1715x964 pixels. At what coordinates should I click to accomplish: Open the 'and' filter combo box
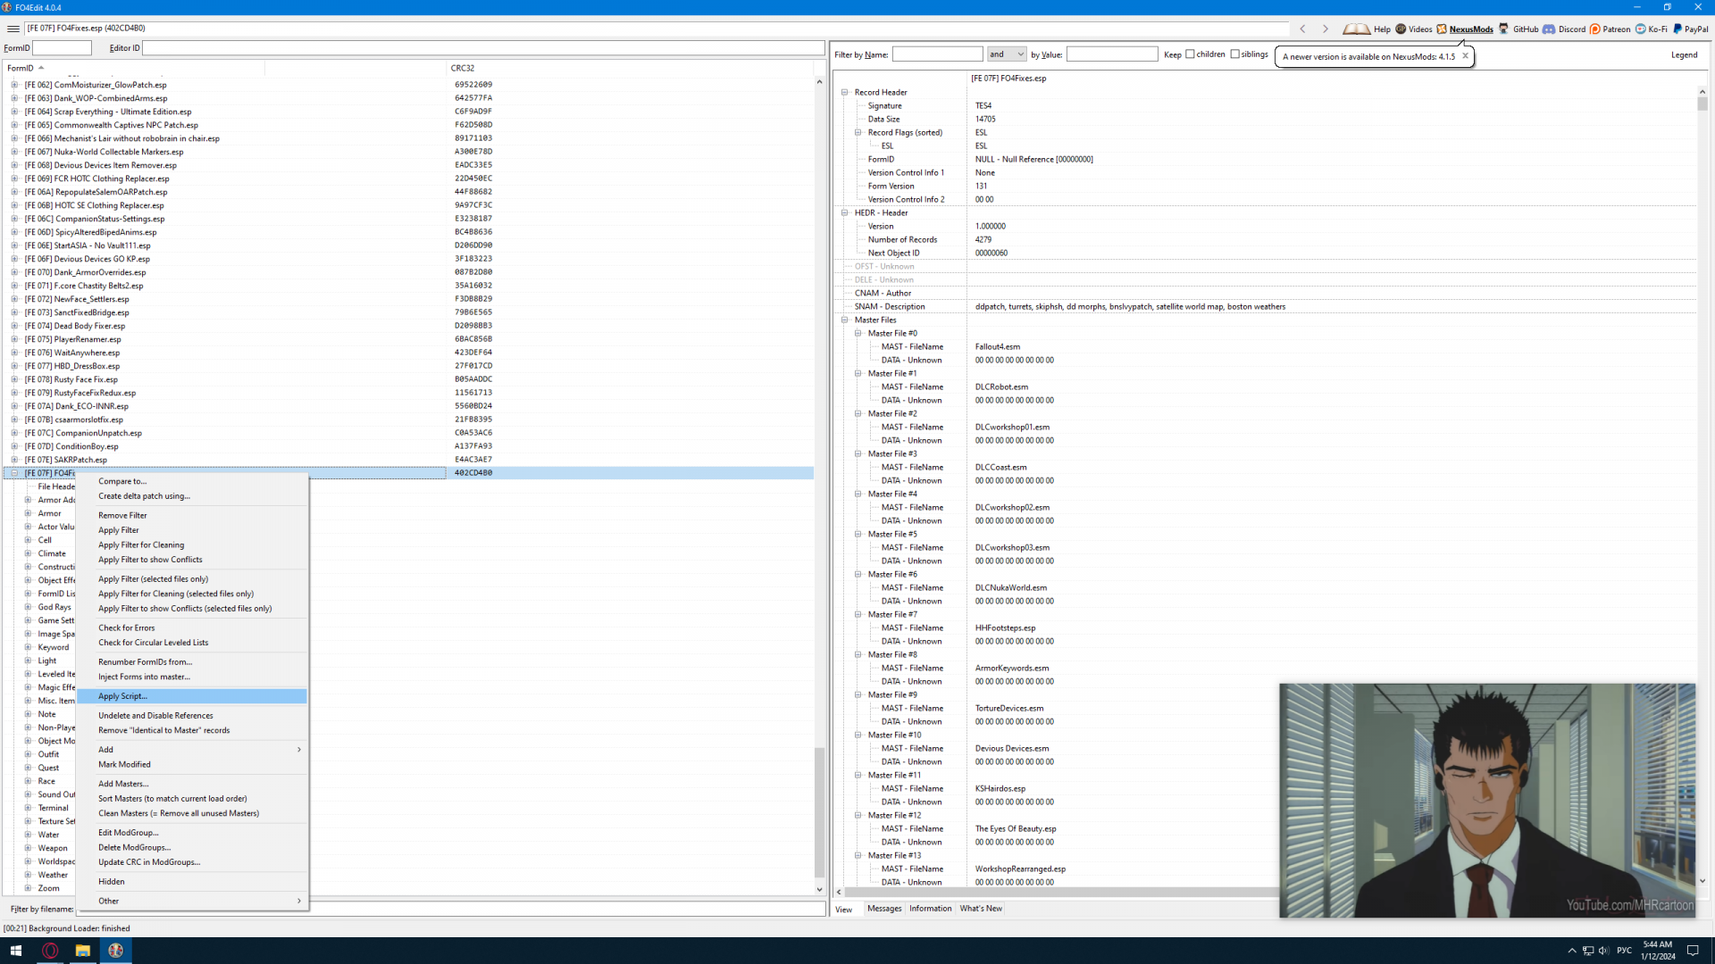(x=1007, y=54)
